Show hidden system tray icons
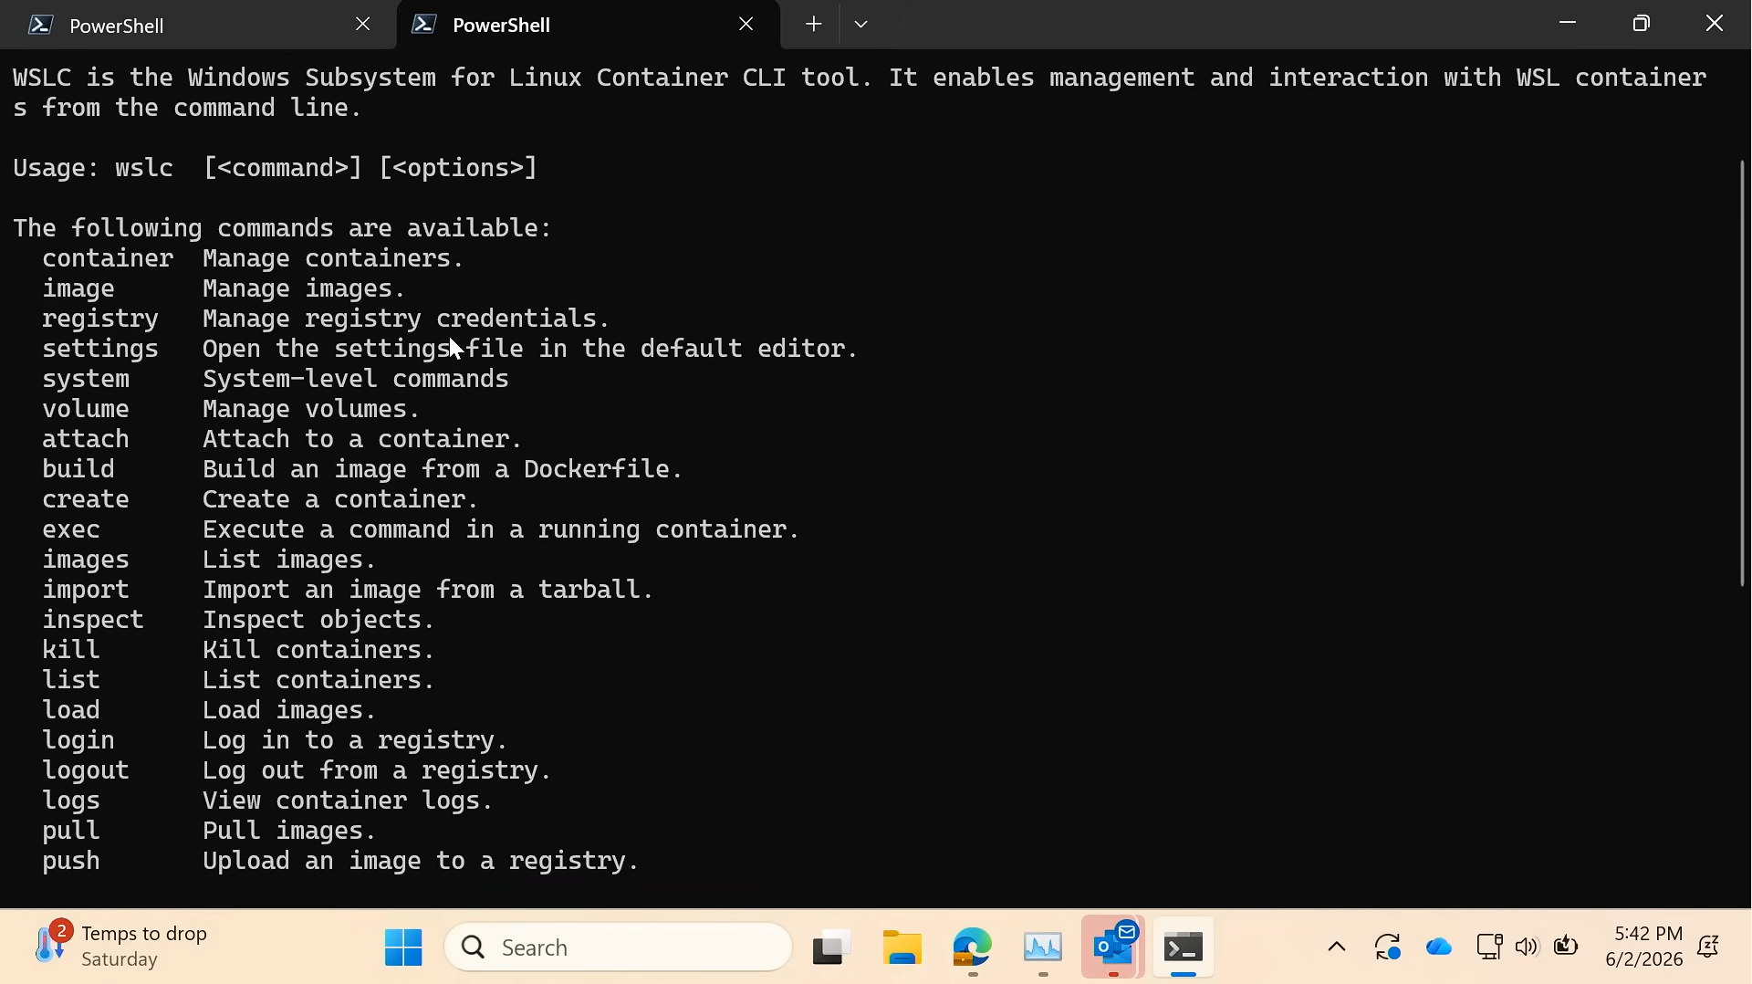 [1337, 947]
